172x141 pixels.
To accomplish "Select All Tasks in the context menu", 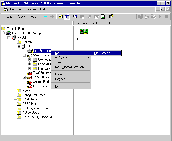I will click(x=61, y=58).
